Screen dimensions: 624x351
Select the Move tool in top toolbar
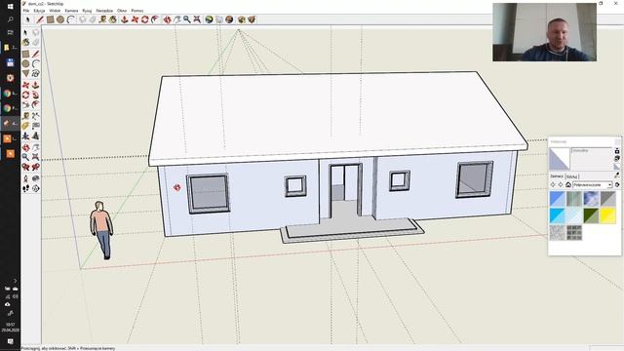[x=135, y=19]
